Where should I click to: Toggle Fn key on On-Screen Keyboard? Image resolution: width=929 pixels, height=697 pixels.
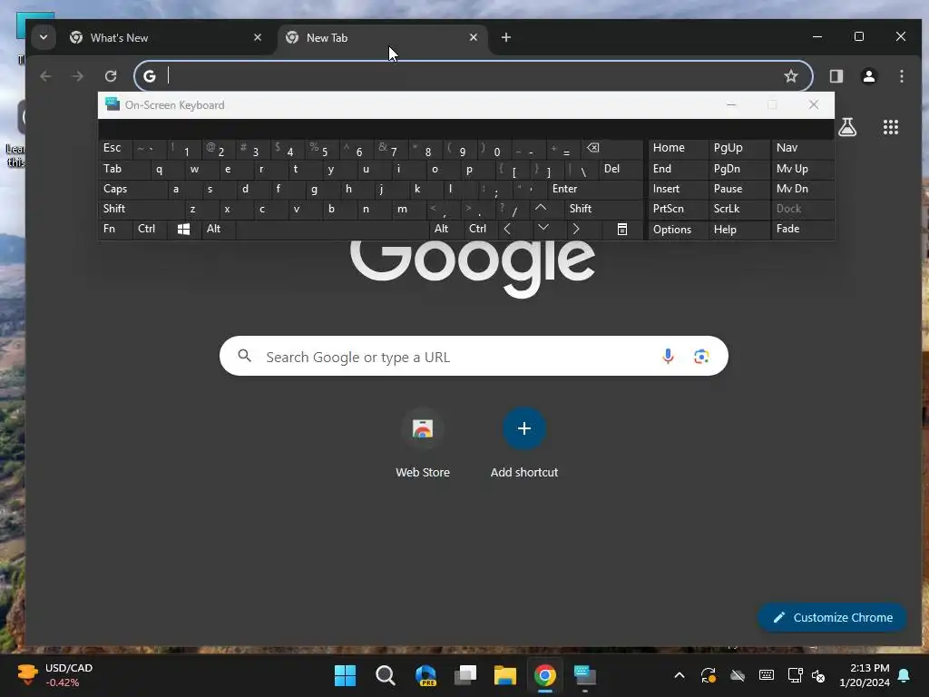coord(115,229)
